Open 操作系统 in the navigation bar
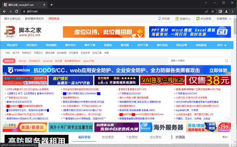237x147 pixels. [x=162, y=45]
